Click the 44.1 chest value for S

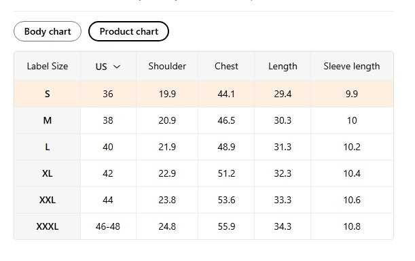pos(226,94)
